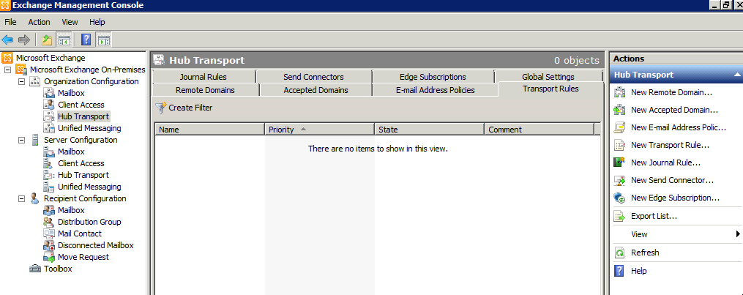The image size is (743, 295).
Task: Collapse the Server Configuration node
Action: tap(21, 140)
